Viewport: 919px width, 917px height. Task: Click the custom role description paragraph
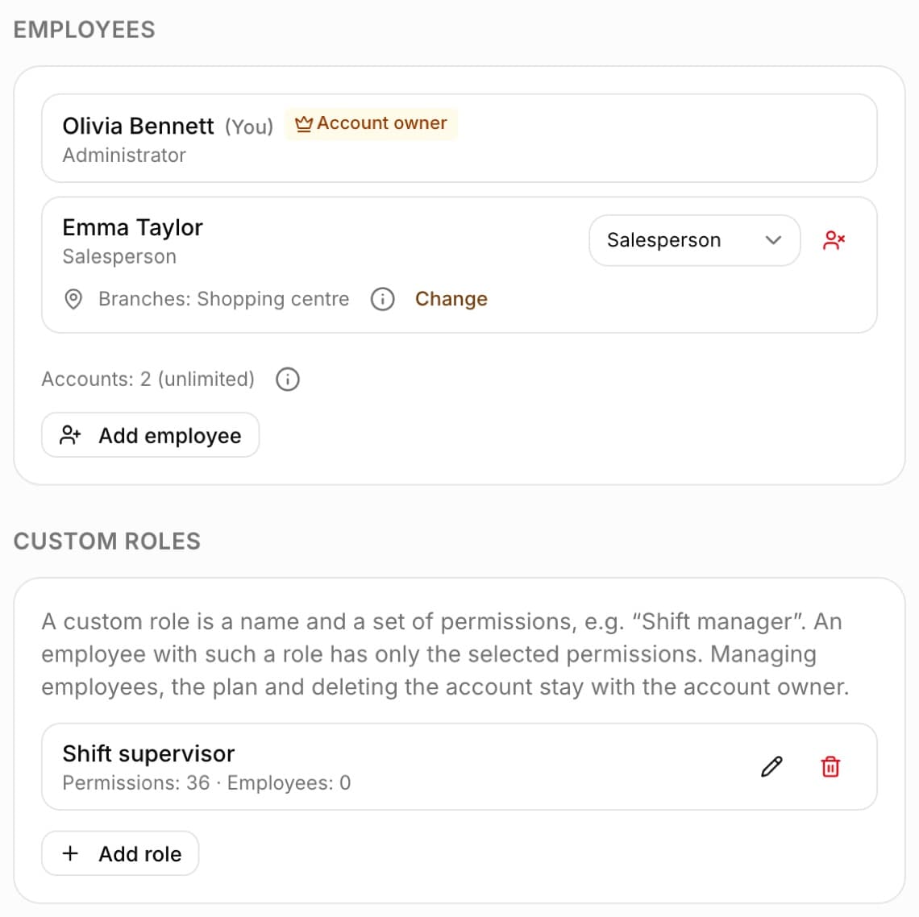click(x=446, y=654)
